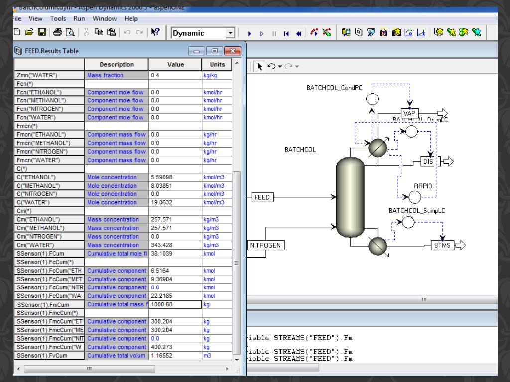Image resolution: width=510 pixels, height=382 pixels.
Task: Pause the simulation run
Action: [x=274, y=33]
